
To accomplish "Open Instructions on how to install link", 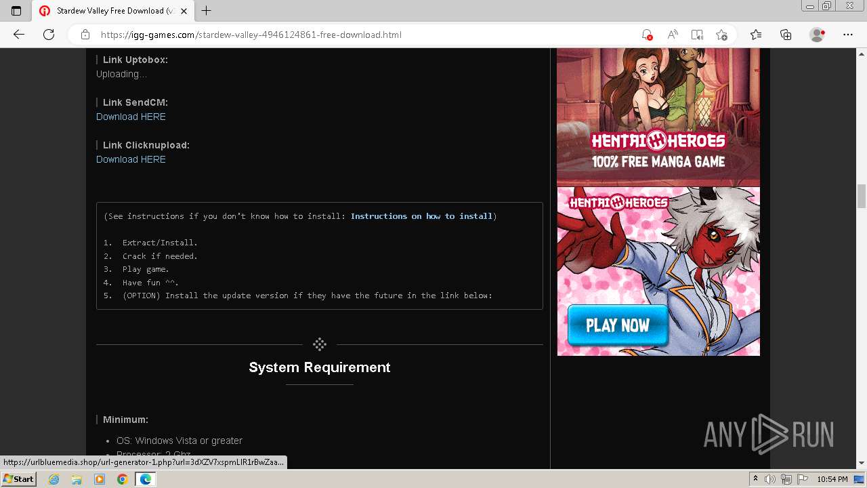I will click(421, 216).
